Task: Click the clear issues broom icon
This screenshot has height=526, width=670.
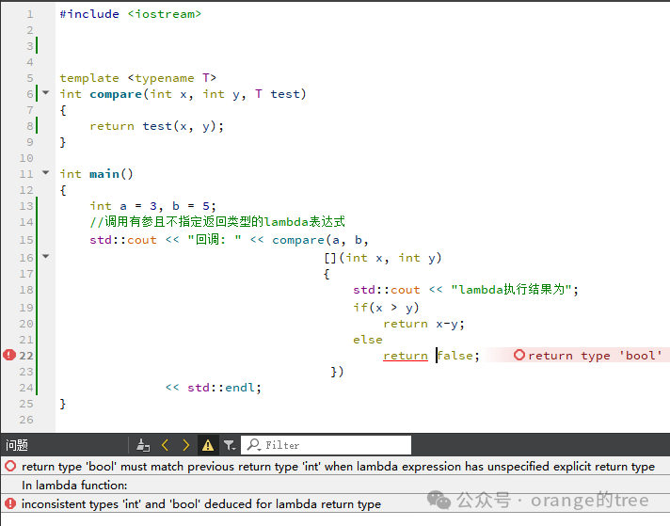Action: pos(143,445)
